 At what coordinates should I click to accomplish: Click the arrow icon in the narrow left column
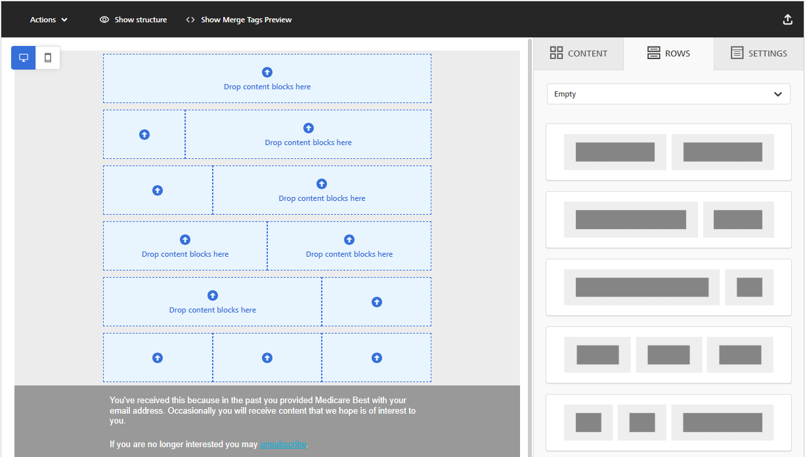pos(144,134)
